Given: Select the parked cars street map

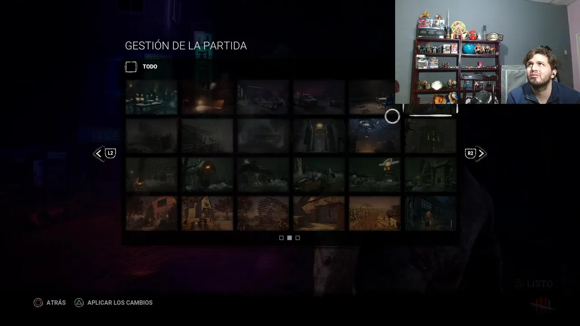Looking at the screenshot, I should (x=263, y=97).
